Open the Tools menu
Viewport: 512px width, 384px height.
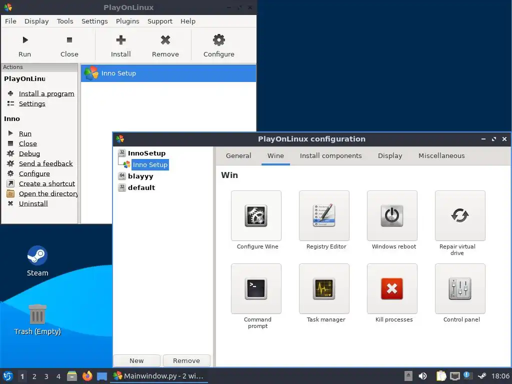click(65, 21)
